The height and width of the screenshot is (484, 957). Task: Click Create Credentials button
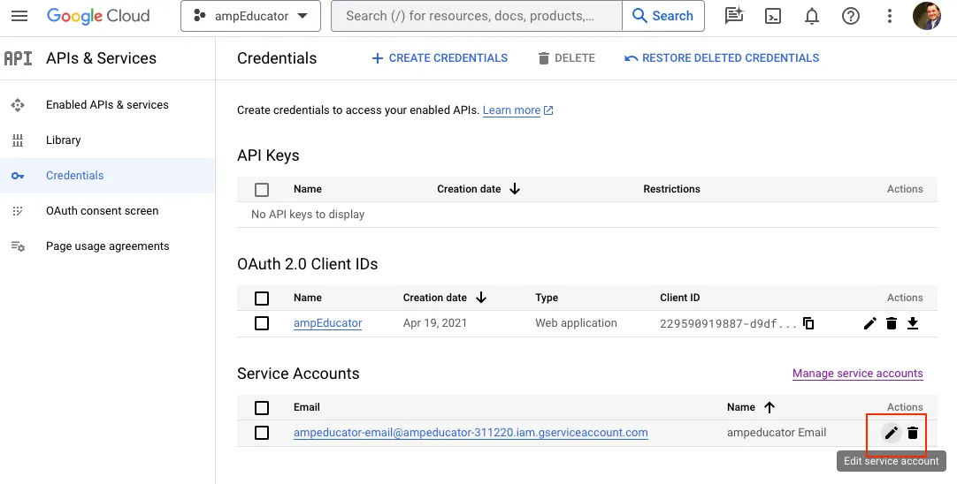click(x=440, y=58)
